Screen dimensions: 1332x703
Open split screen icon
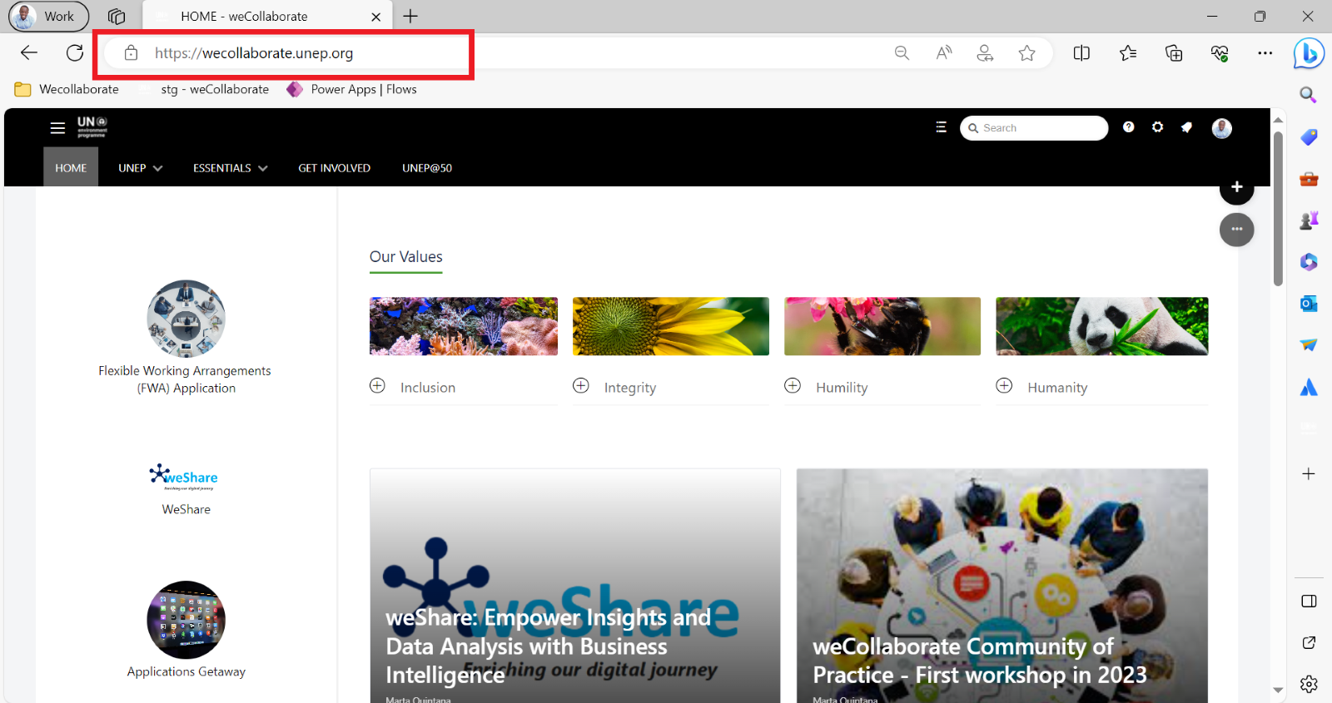tap(1081, 53)
